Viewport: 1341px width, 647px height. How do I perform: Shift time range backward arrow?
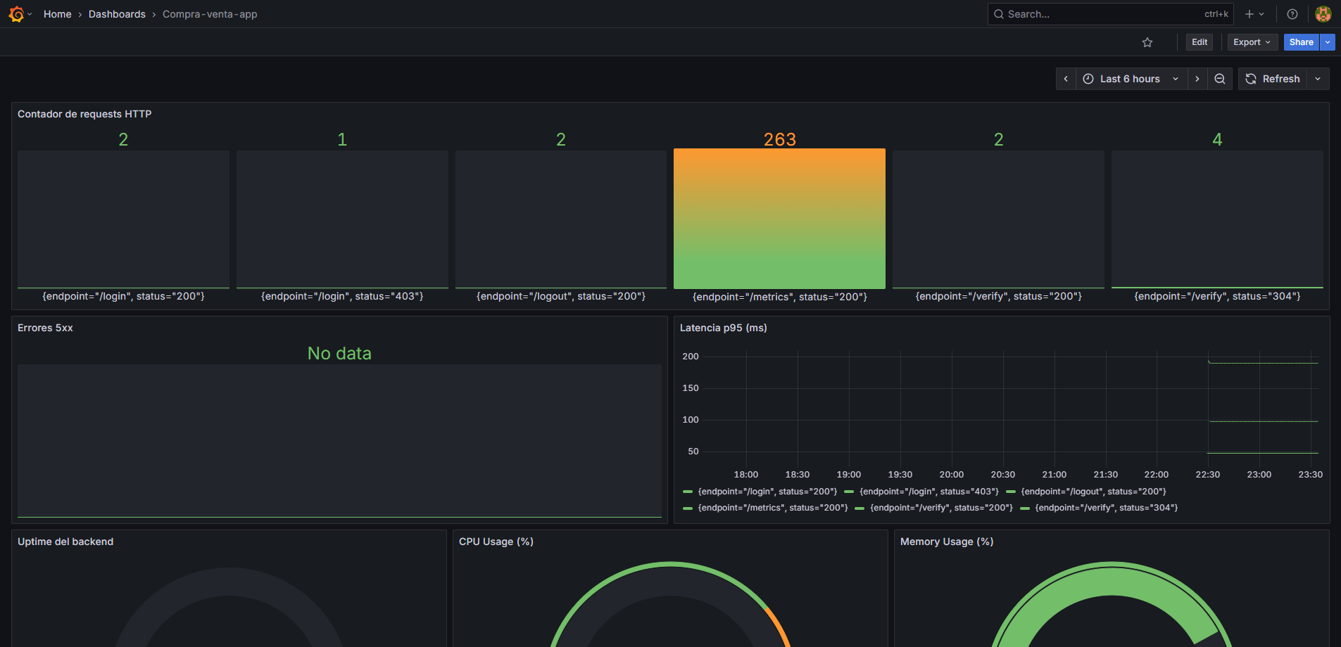point(1066,79)
